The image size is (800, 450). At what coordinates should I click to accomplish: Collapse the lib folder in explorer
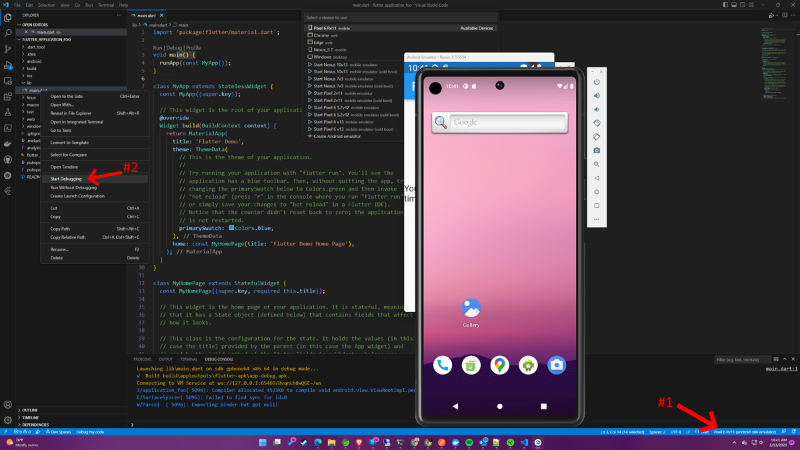point(29,83)
